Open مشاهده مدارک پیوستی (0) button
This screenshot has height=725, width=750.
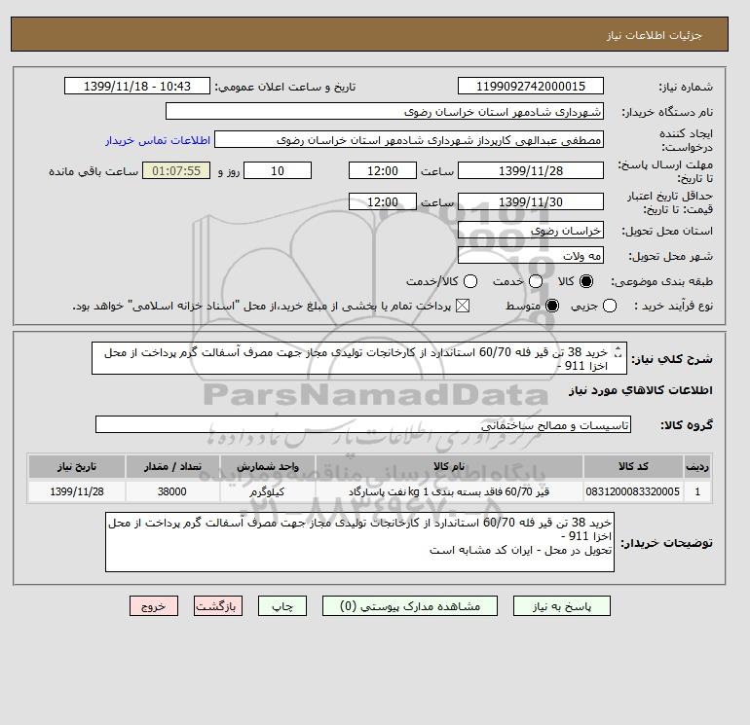click(410, 606)
